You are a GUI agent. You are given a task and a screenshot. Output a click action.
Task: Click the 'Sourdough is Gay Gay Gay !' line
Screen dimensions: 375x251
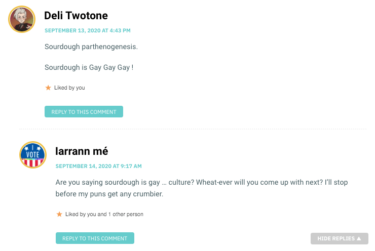click(89, 67)
